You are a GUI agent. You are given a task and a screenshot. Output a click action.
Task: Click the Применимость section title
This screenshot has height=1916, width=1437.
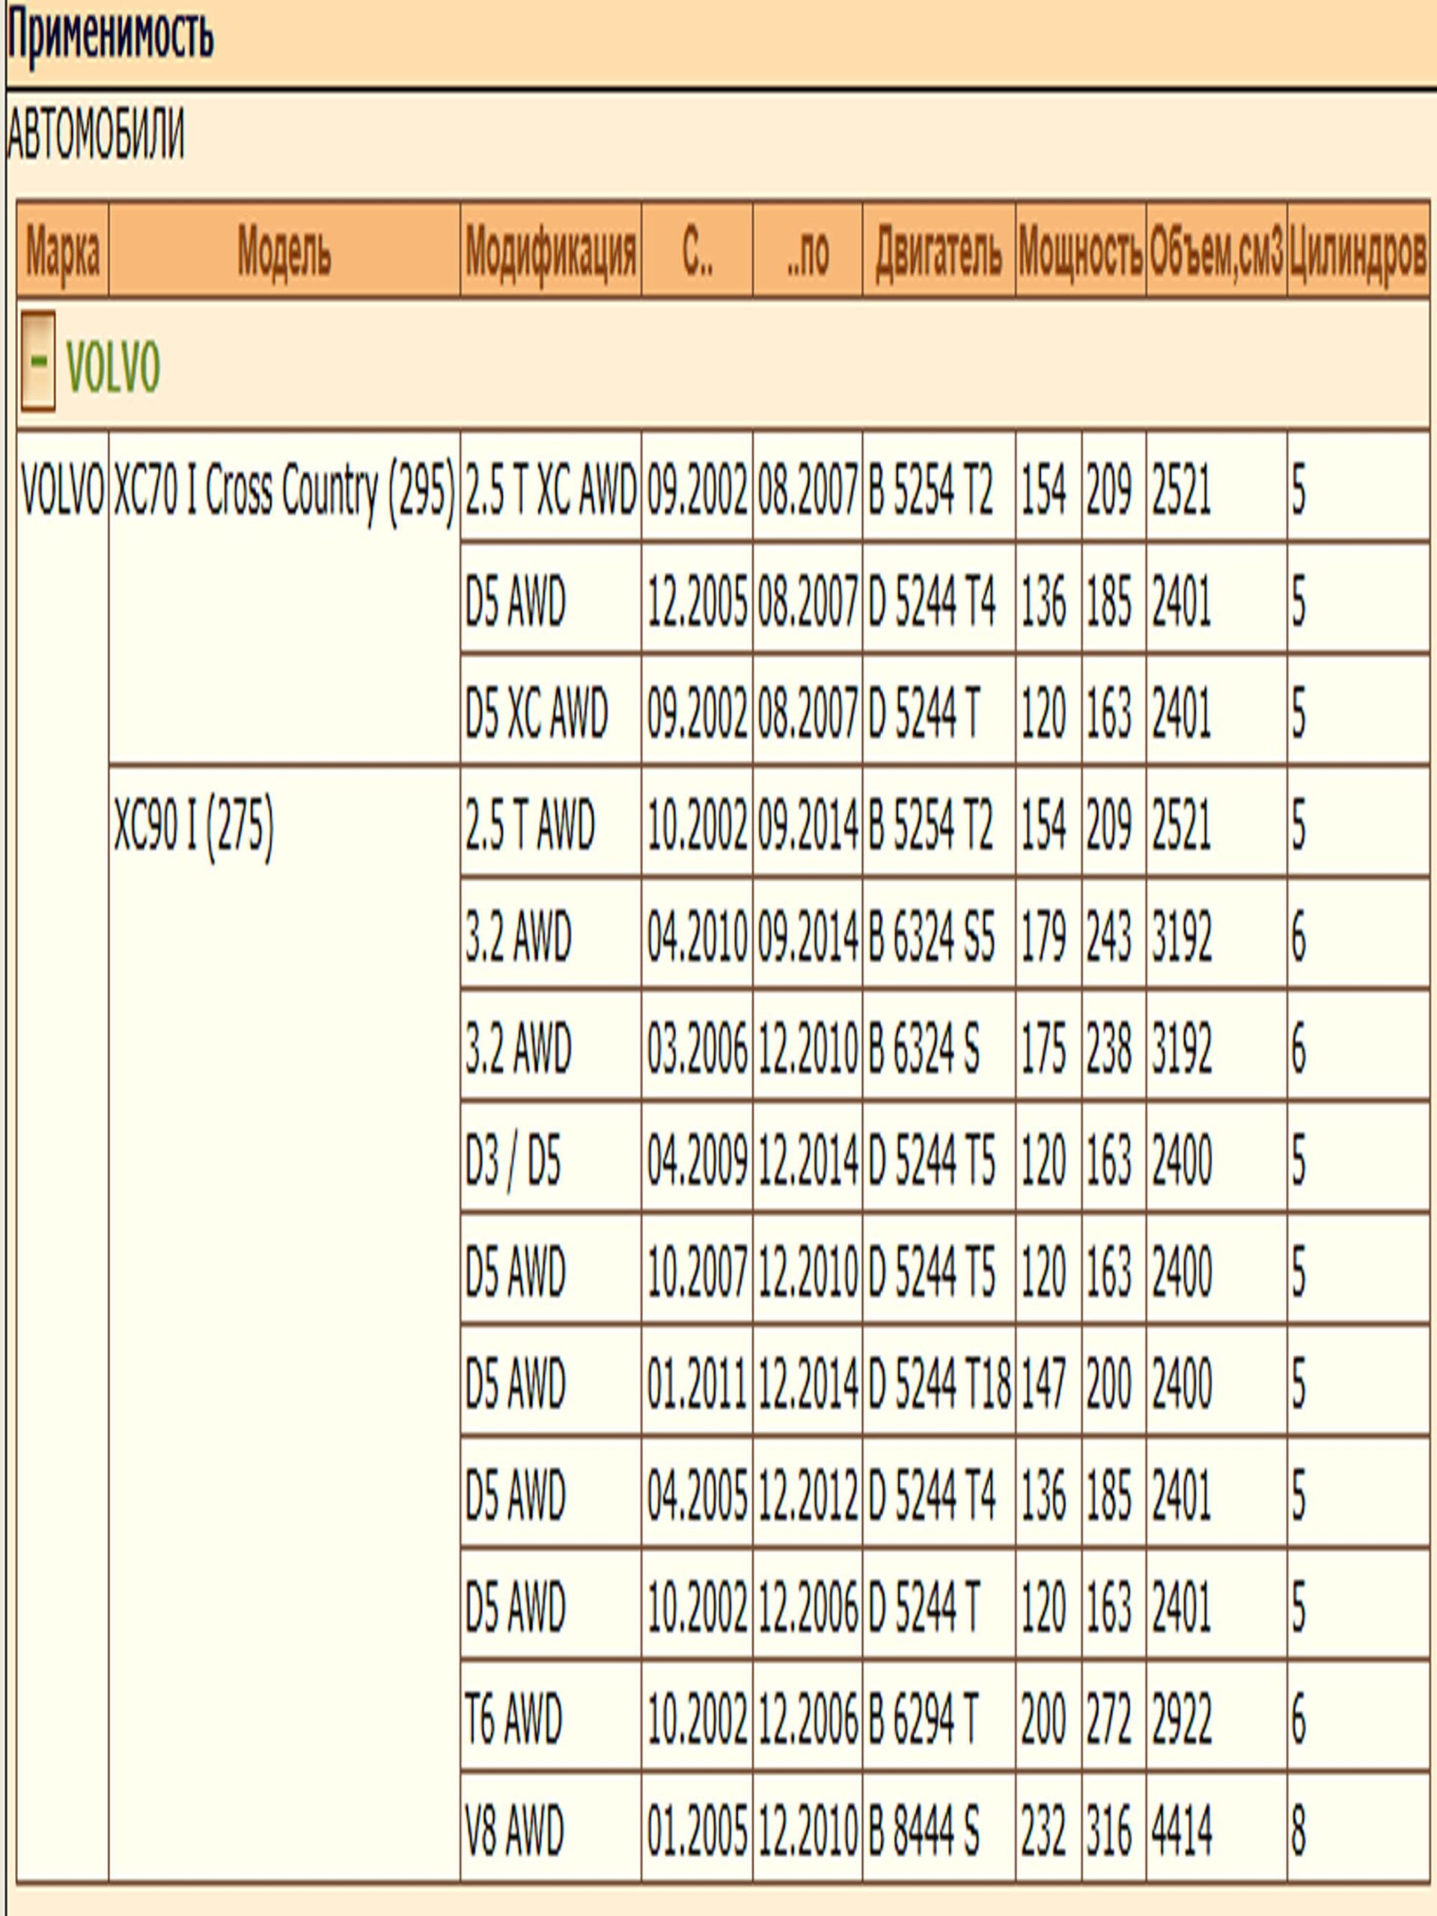[x=110, y=37]
